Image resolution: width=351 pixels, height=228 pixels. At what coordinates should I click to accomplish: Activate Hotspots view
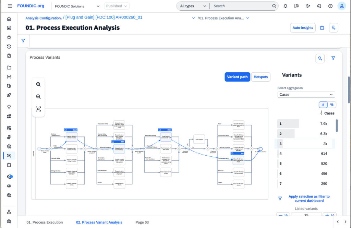click(x=261, y=77)
